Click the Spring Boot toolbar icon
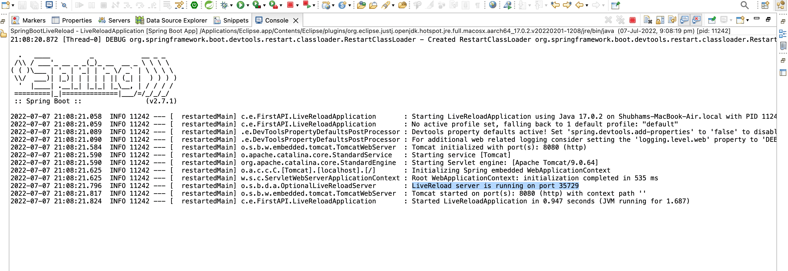Viewport: 788px width, 271px height. tap(195, 5)
